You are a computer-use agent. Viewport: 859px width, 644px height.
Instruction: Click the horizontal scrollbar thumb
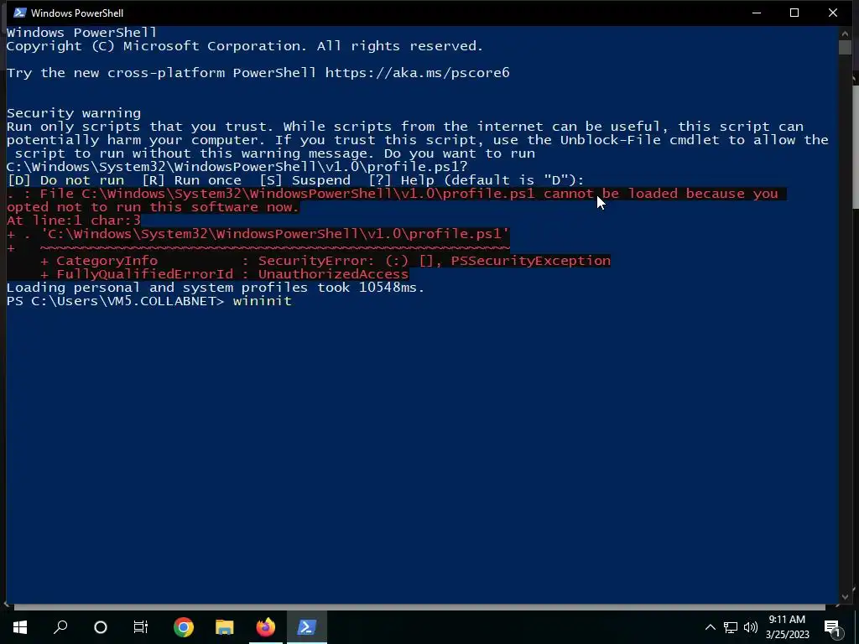point(419,607)
